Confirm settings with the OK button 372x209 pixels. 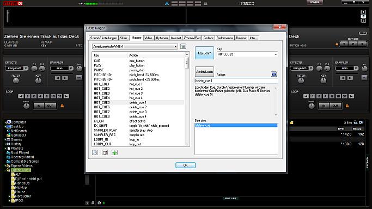[185, 165]
